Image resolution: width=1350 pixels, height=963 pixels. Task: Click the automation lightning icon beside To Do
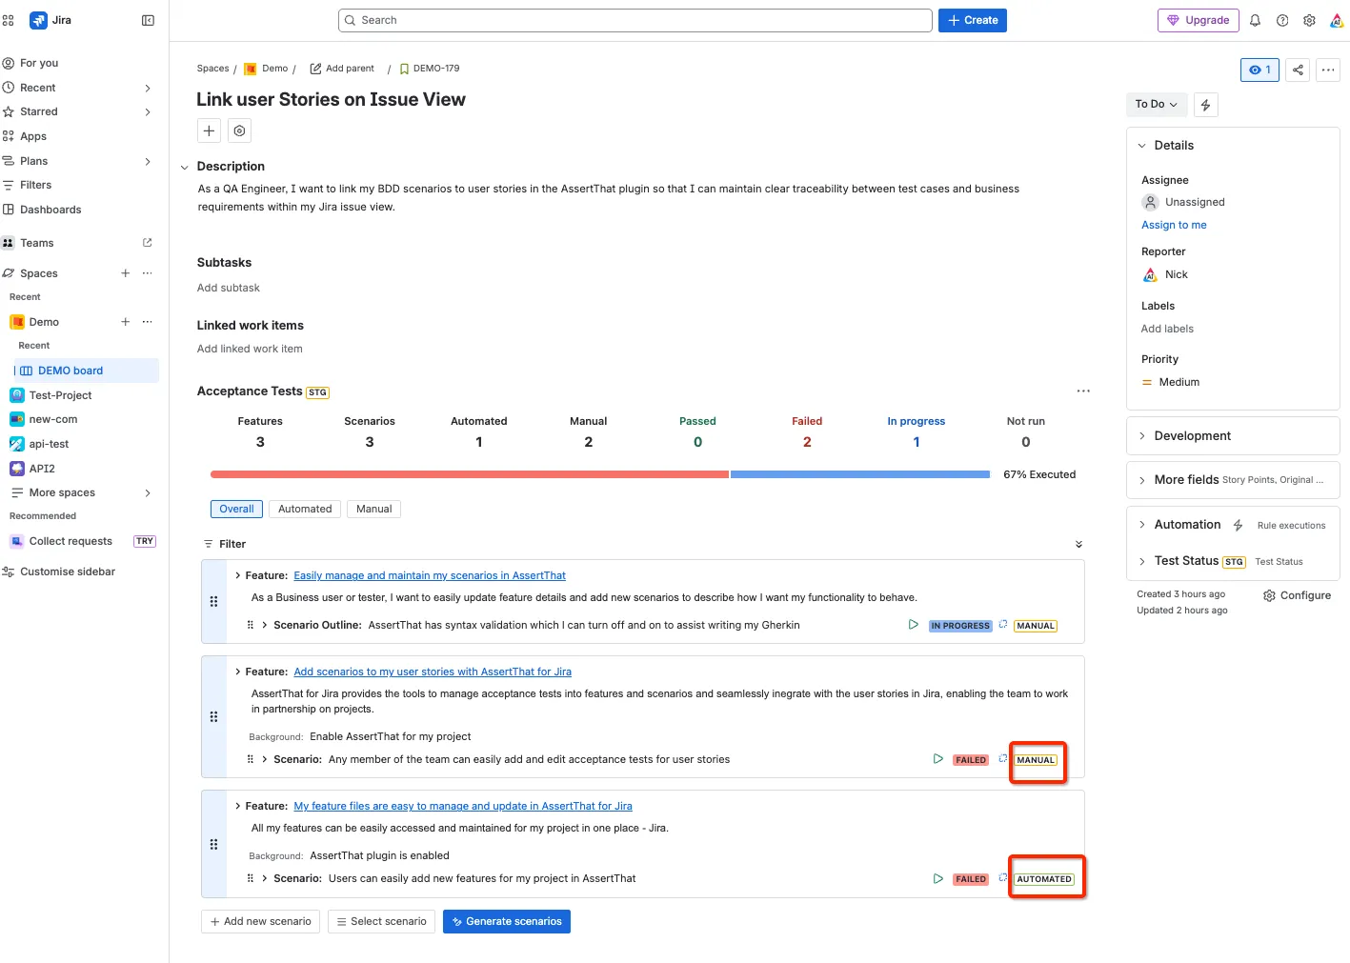(1205, 105)
